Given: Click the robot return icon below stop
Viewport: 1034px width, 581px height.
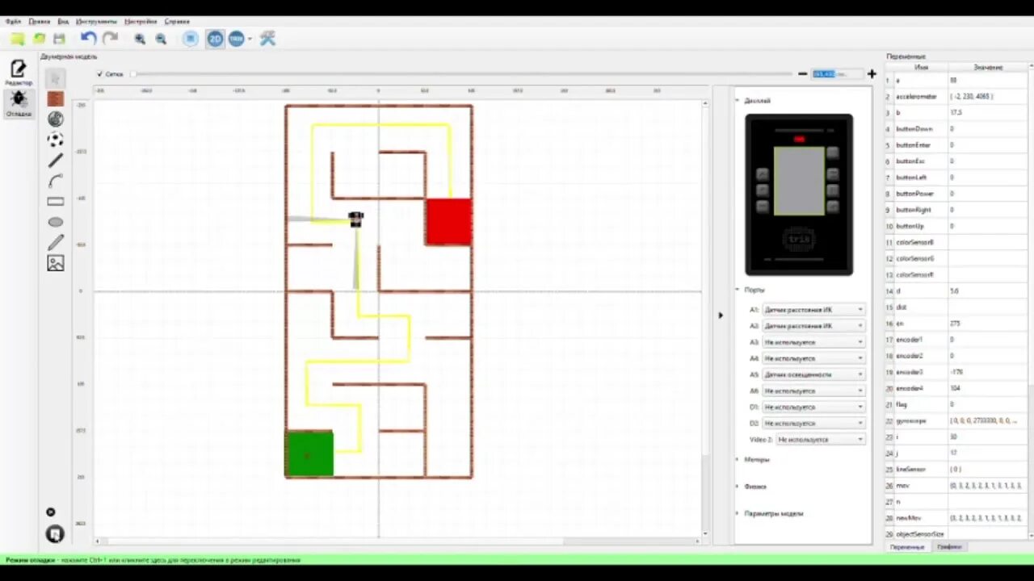Looking at the screenshot, I should click(55, 533).
